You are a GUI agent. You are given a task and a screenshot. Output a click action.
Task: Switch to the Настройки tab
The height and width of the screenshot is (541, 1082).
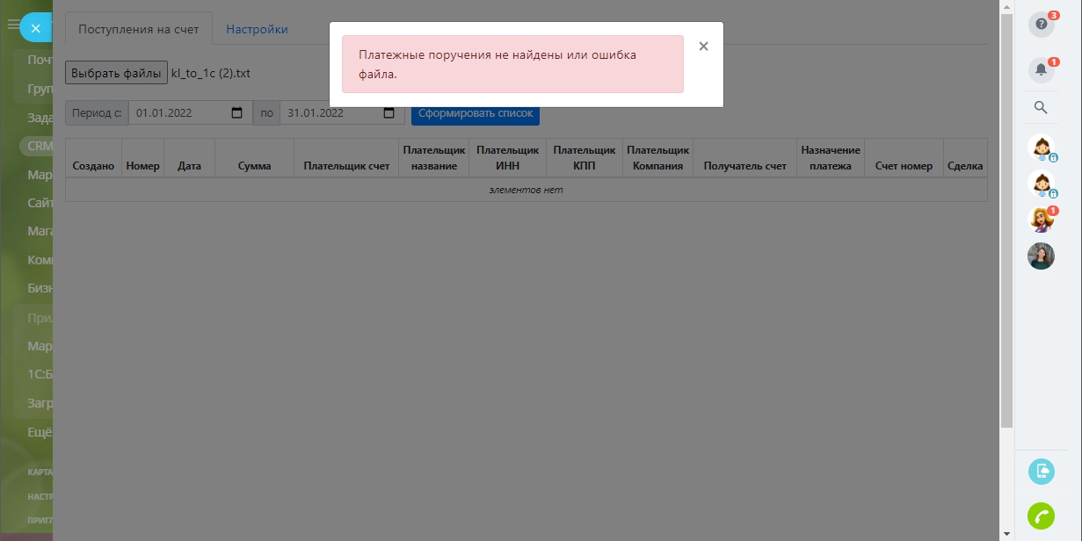(x=257, y=29)
